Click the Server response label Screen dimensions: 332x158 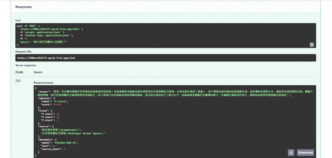26,65
